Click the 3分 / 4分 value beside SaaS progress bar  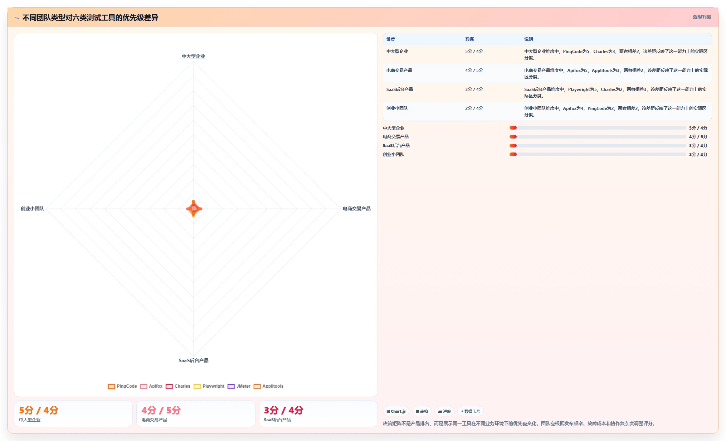coord(698,146)
